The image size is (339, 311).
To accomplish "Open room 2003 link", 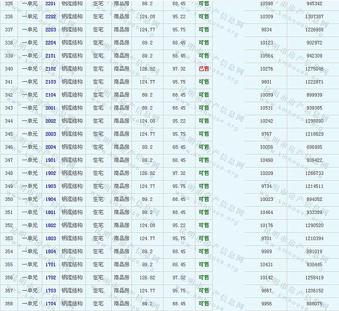I will tap(50, 134).
